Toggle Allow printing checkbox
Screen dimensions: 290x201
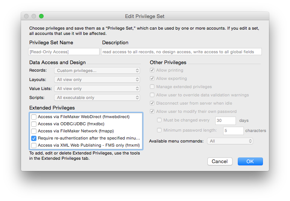pos(152,70)
